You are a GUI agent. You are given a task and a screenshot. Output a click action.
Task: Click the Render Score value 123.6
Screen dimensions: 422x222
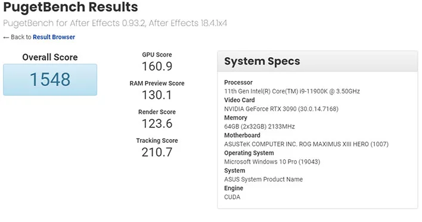[157, 124]
